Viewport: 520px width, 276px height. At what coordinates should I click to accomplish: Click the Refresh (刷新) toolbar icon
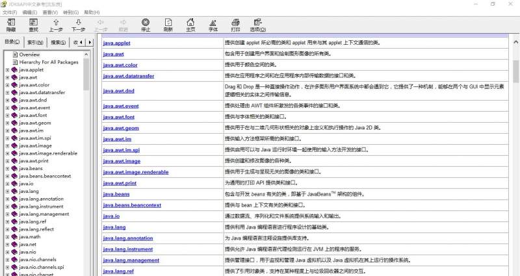point(168,22)
